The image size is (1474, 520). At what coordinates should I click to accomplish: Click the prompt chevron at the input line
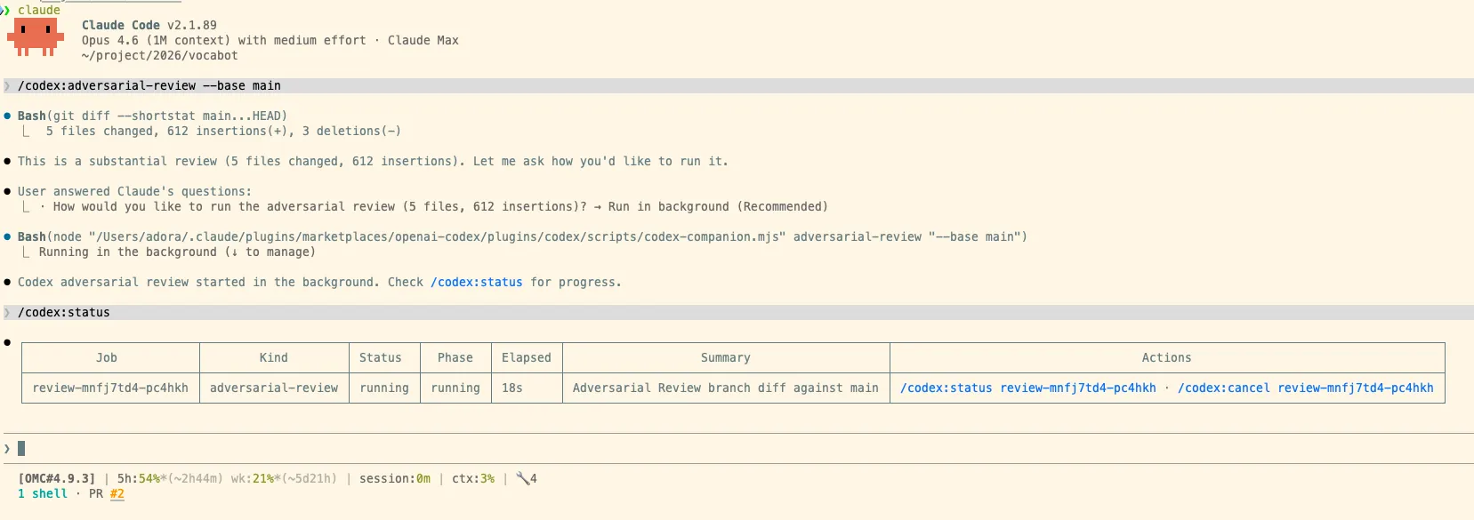(7, 449)
